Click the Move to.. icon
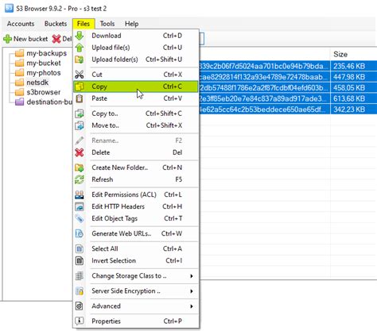Screen dimensions: 377x331 tap(80, 125)
